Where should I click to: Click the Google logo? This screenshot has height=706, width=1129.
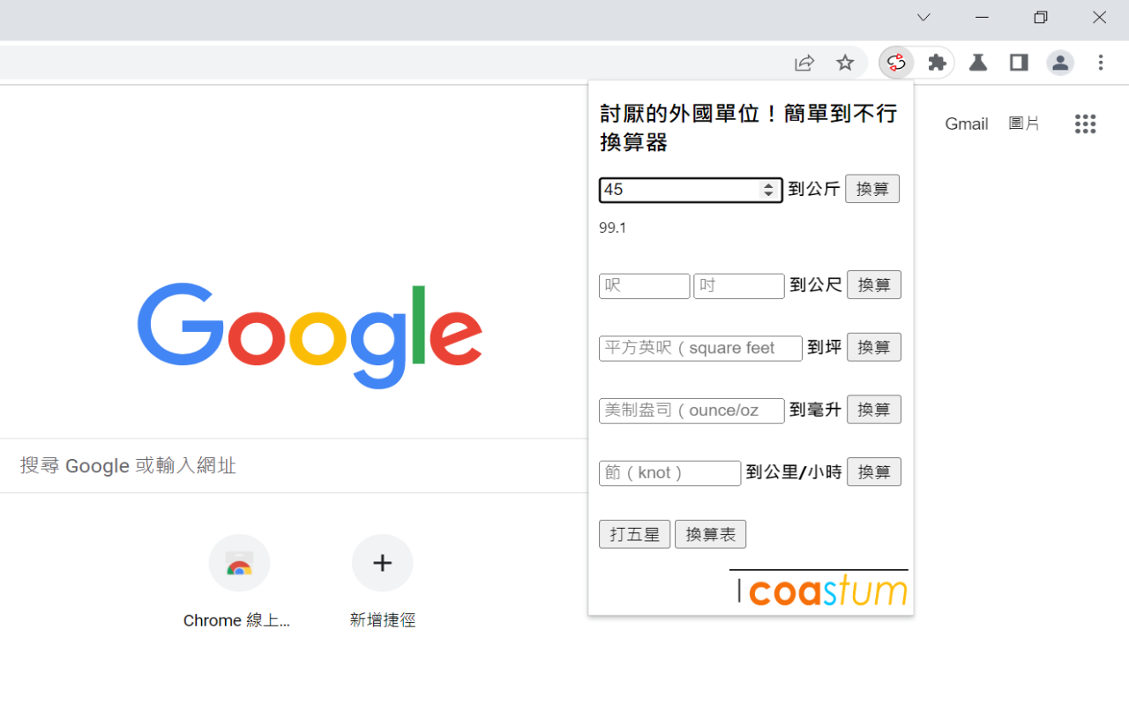point(310,335)
